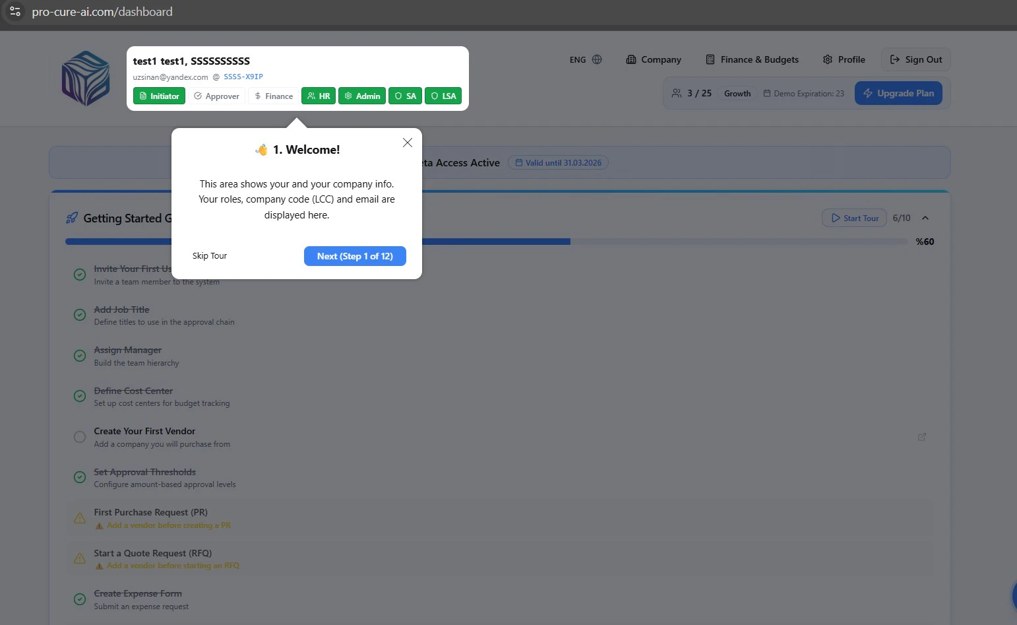Click Skip Tour
The width and height of the screenshot is (1017, 625).
click(210, 256)
